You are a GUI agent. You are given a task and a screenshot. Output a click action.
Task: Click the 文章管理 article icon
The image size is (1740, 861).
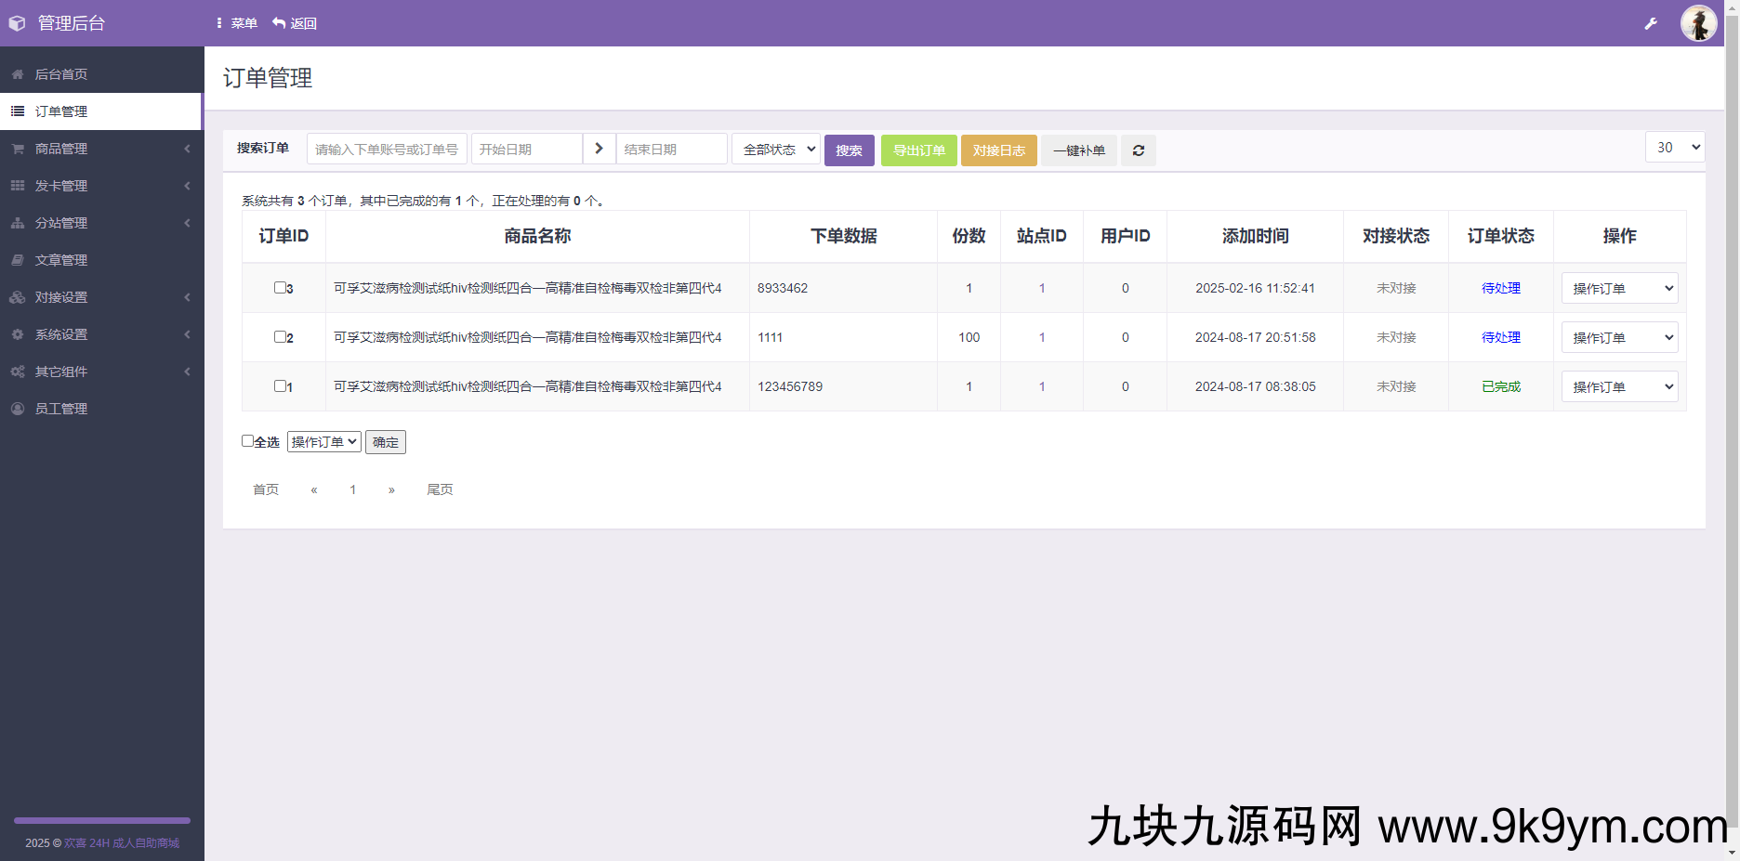[x=17, y=259]
